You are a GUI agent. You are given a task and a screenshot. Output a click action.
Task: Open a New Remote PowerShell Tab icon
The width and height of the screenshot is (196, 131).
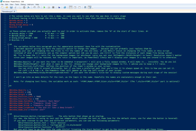point(59,7)
